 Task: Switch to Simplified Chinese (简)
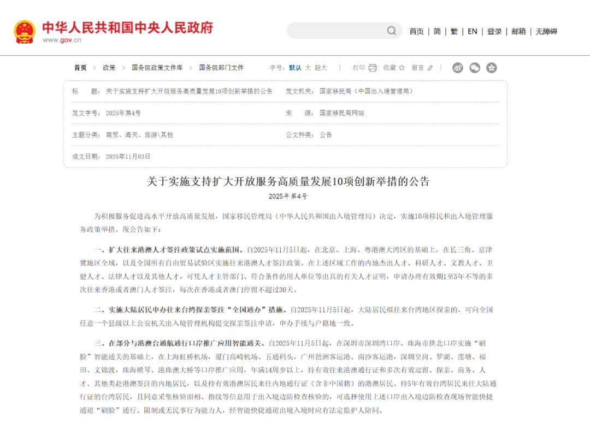(437, 32)
